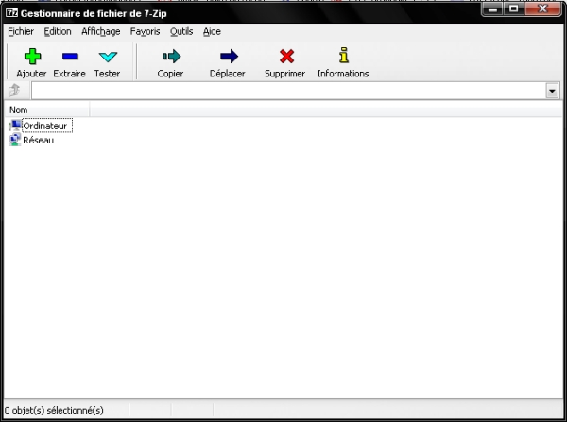567x422 pixels.
Task: Select the Déplacer arrow icon
Action: pyautogui.click(x=228, y=58)
